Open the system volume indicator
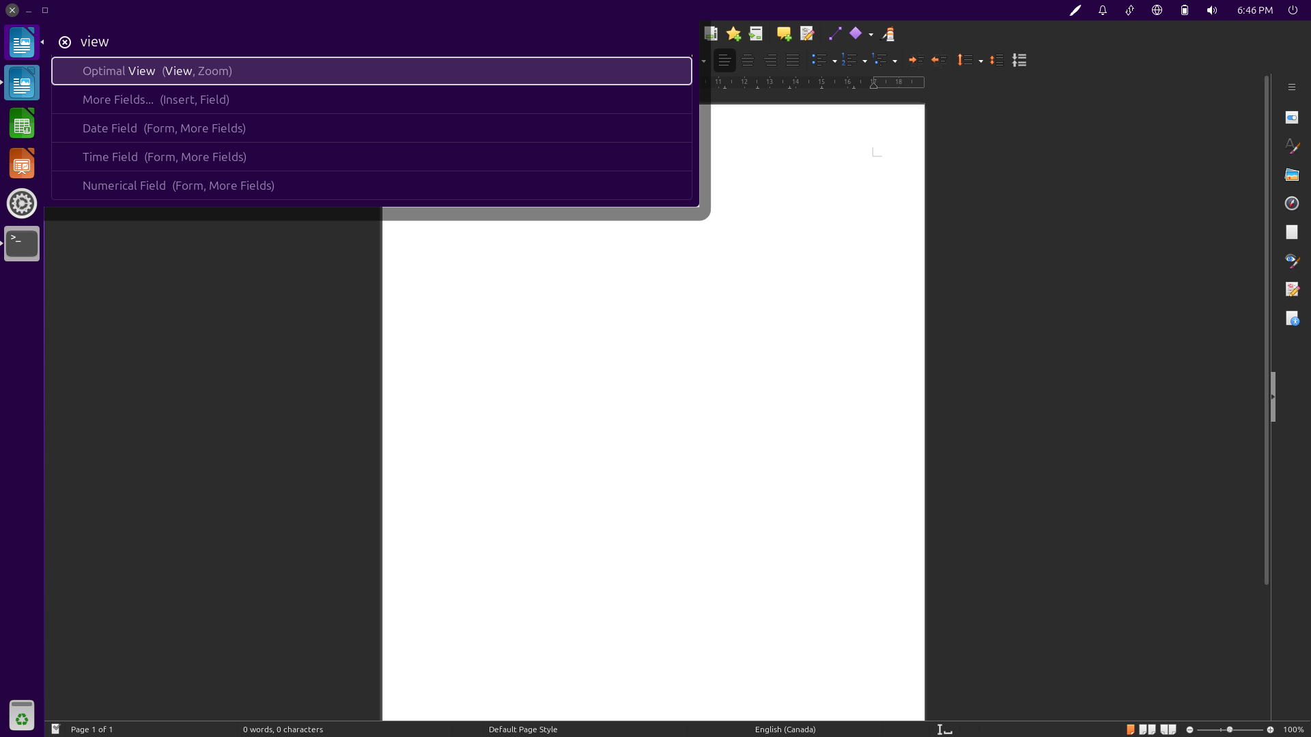Screen dimensions: 1311x737 pyautogui.click(x=1212, y=10)
